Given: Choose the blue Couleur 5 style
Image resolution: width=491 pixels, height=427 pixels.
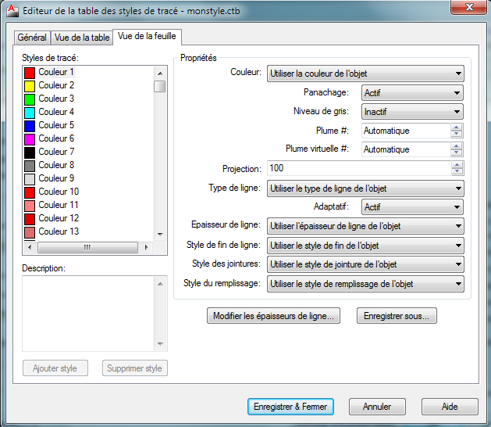Looking at the screenshot, I should pyautogui.click(x=56, y=125).
